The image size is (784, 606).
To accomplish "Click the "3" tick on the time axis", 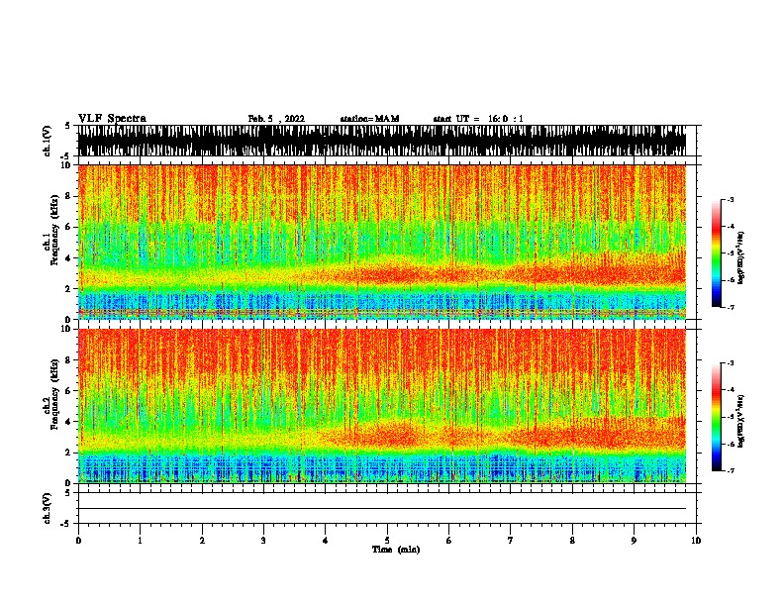I will (263, 540).
